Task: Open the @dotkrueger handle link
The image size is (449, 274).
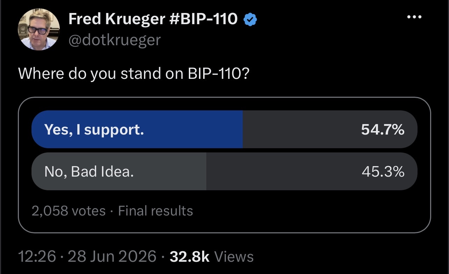Action: tap(114, 40)
